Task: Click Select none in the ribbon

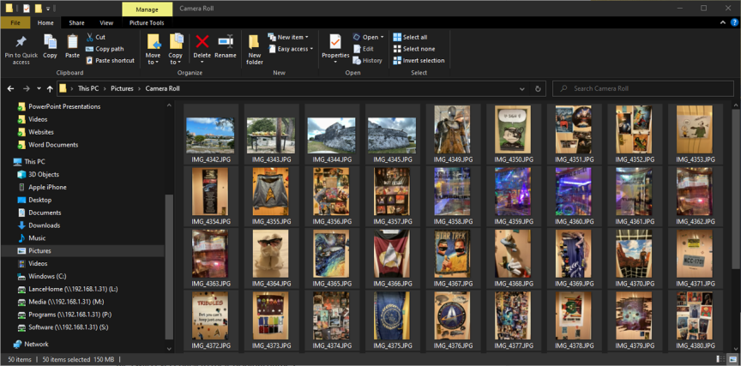Action: pyautogui.click(x=415, y=49)
